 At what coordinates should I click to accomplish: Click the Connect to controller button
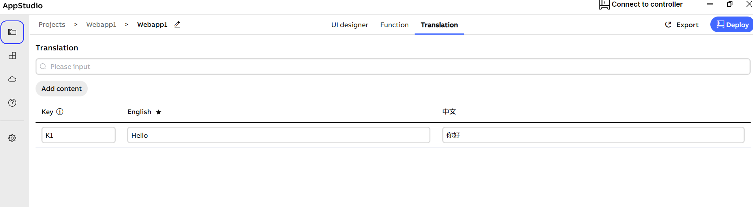(x=641, y=4)
